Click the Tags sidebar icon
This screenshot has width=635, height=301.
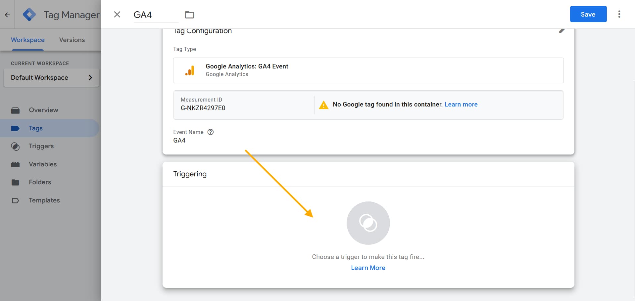[x=15, y=128]
